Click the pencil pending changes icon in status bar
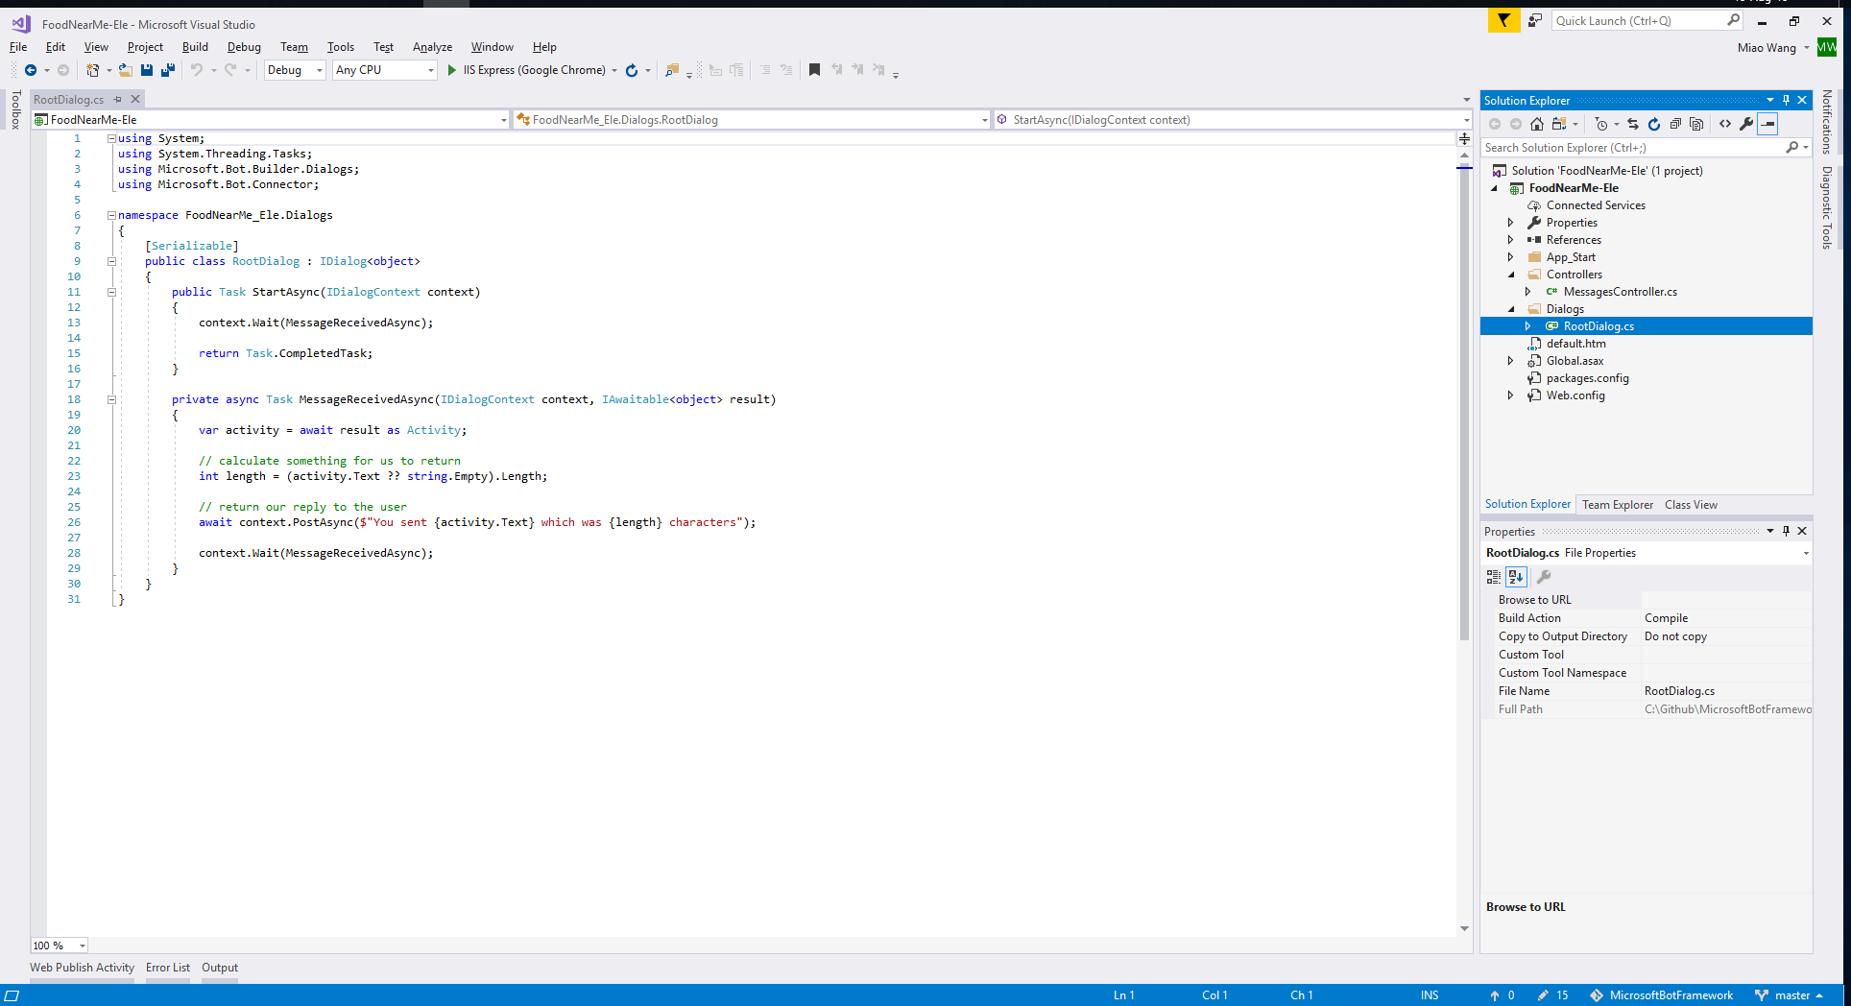This screenshot has height=1006, width=1851. click(x=1543, y=995)
